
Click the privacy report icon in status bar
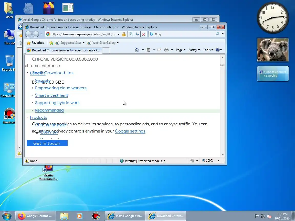click(x=192, y=161)
